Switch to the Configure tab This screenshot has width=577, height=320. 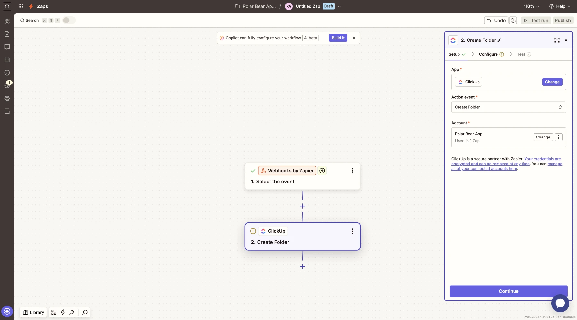488,54
